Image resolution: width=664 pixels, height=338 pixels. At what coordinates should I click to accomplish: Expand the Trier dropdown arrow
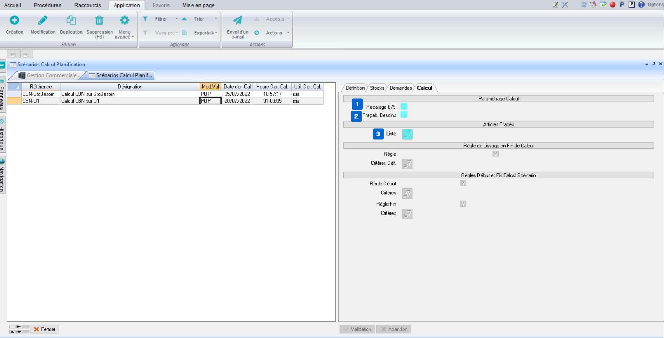click(x=216, y=19)
